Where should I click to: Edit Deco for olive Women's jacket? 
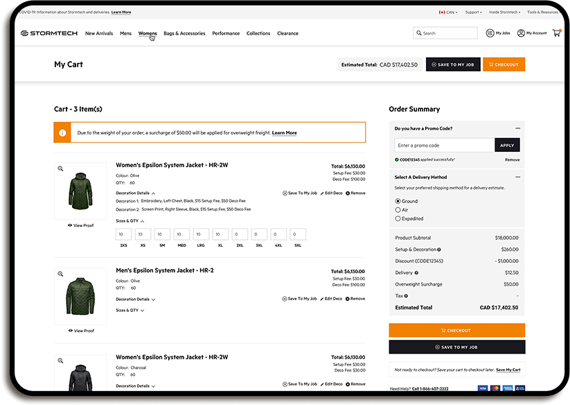tap(332, 193)
